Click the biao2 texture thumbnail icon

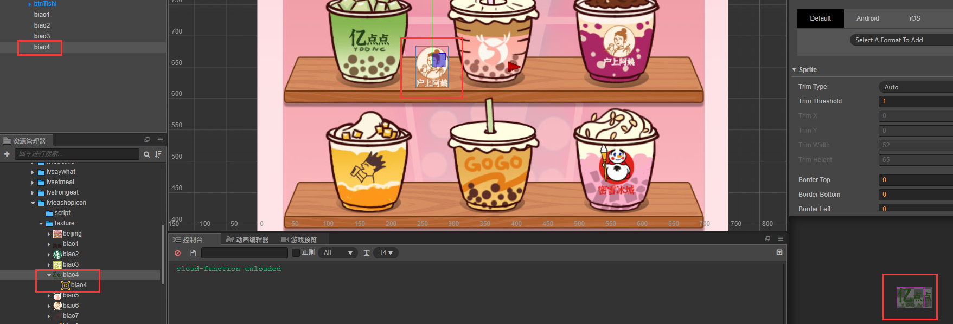[57, 255]
